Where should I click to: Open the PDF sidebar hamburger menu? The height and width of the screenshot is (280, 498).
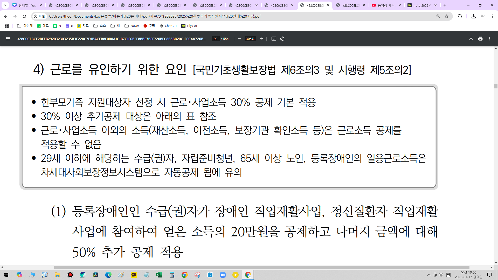(x=8, y=39)
